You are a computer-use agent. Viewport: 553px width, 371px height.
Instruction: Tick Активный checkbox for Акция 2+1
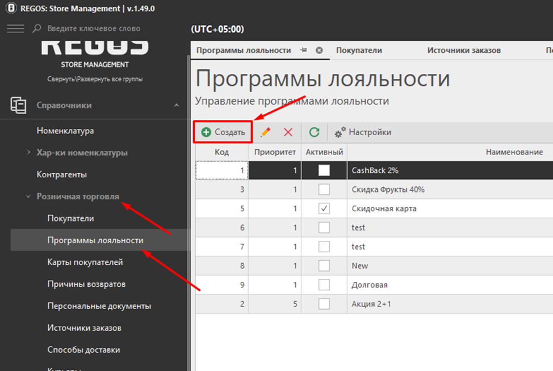coord(324,304)
